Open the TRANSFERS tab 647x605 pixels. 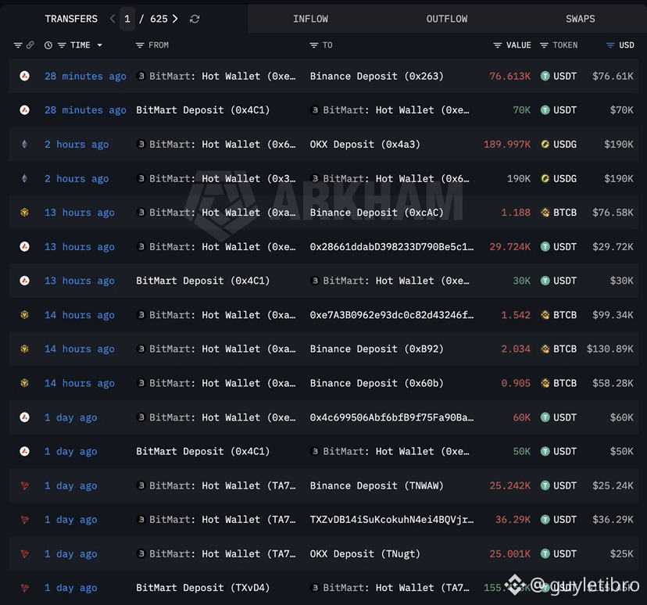[71, 19]
